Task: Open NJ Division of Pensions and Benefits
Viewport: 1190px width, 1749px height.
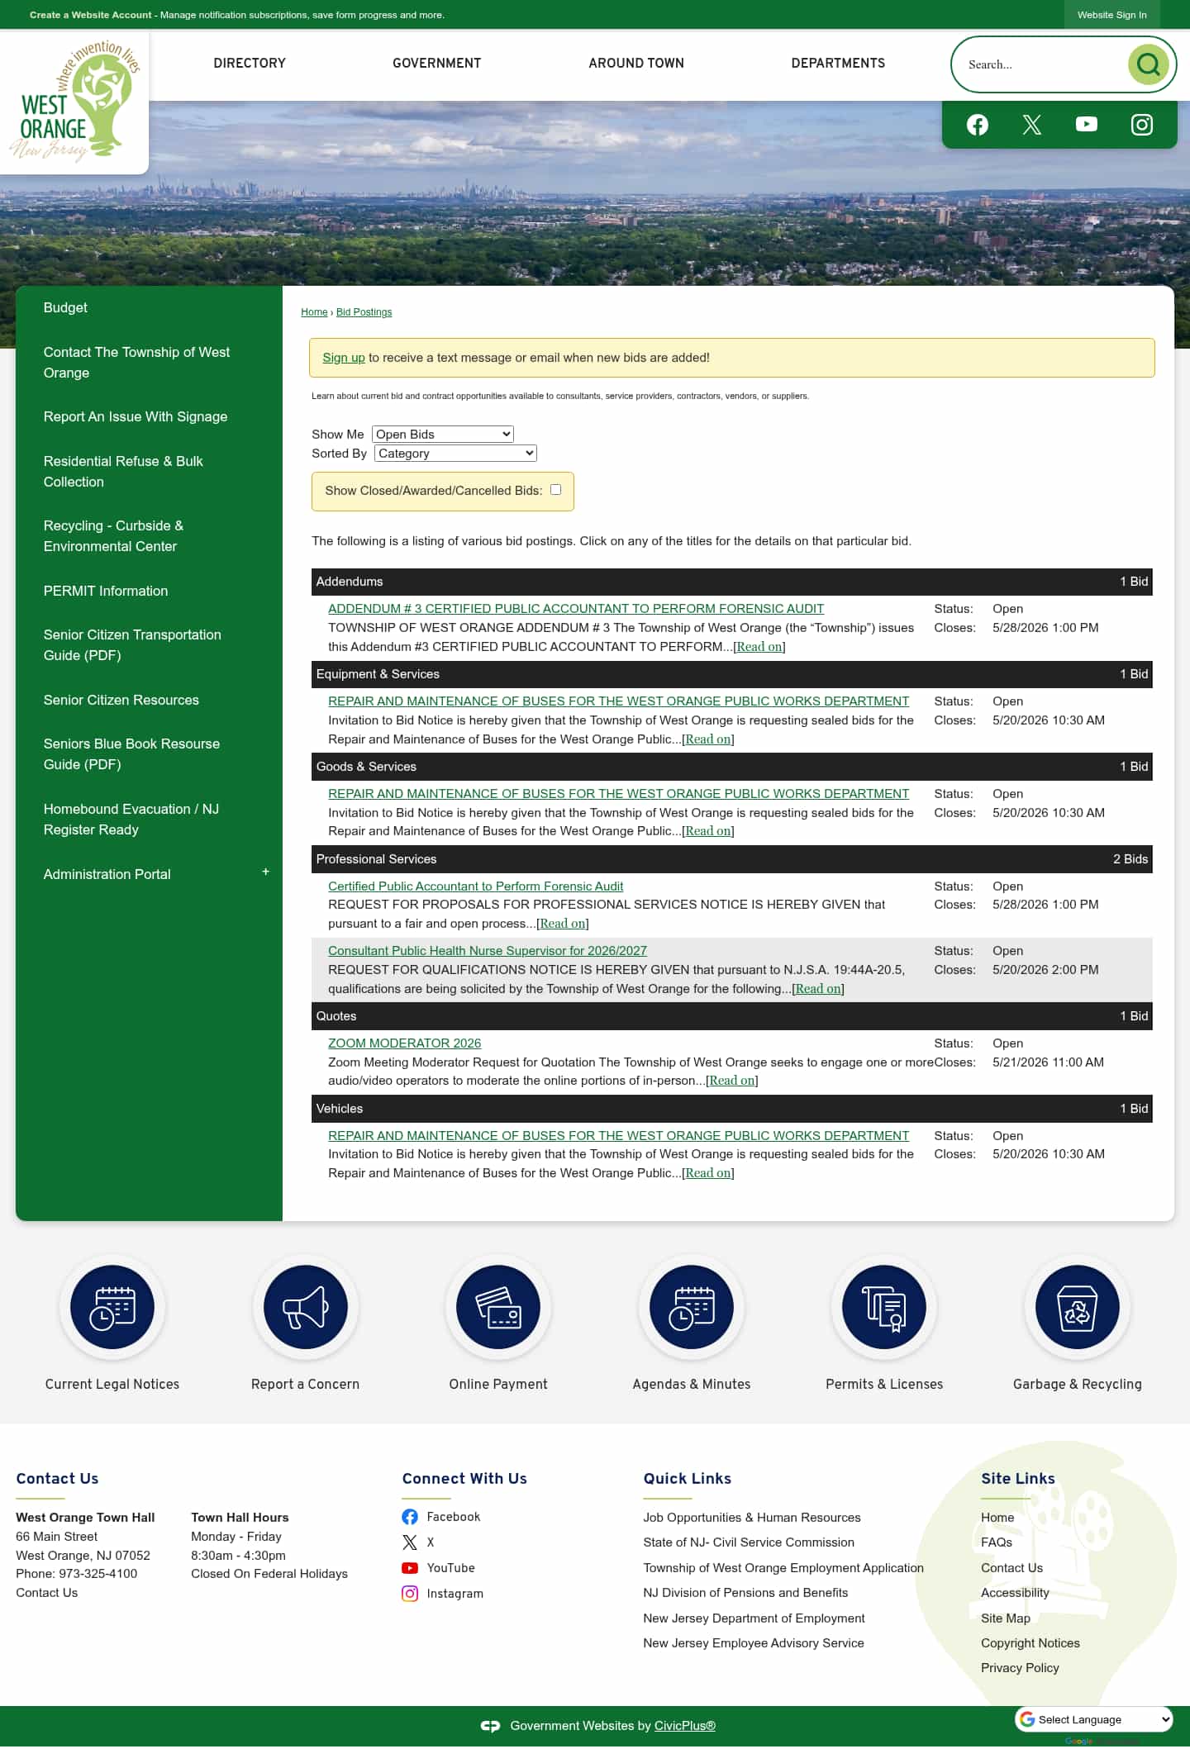Action: tap(745, 1593)
